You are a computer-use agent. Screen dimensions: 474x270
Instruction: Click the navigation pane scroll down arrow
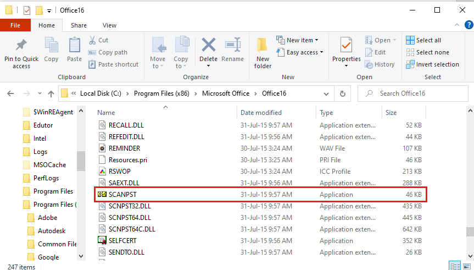click(x=81, y=256)
